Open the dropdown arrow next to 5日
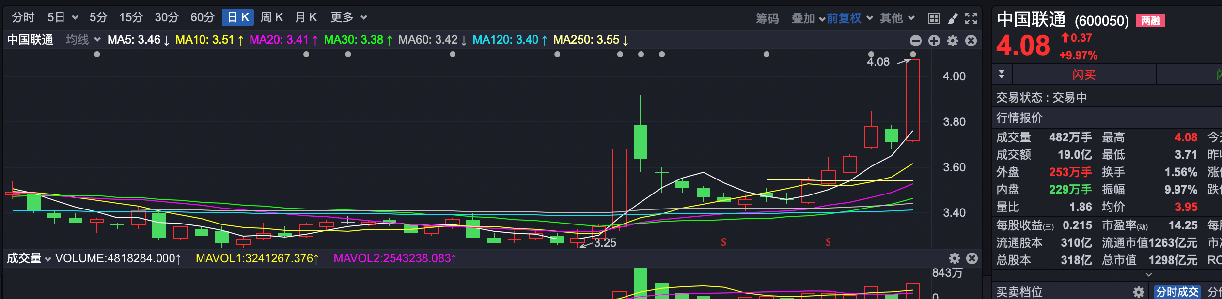 (x=75, y=18)
